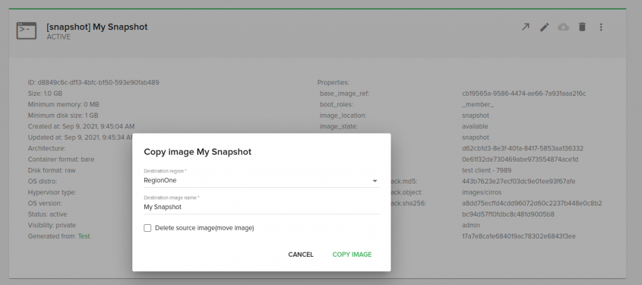Click Hypervisor type: label
Screen dimensions: 642x285
(x=52, y=192)
